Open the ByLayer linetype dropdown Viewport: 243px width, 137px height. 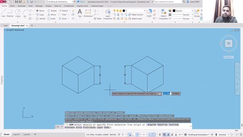[x=183, y=19]
